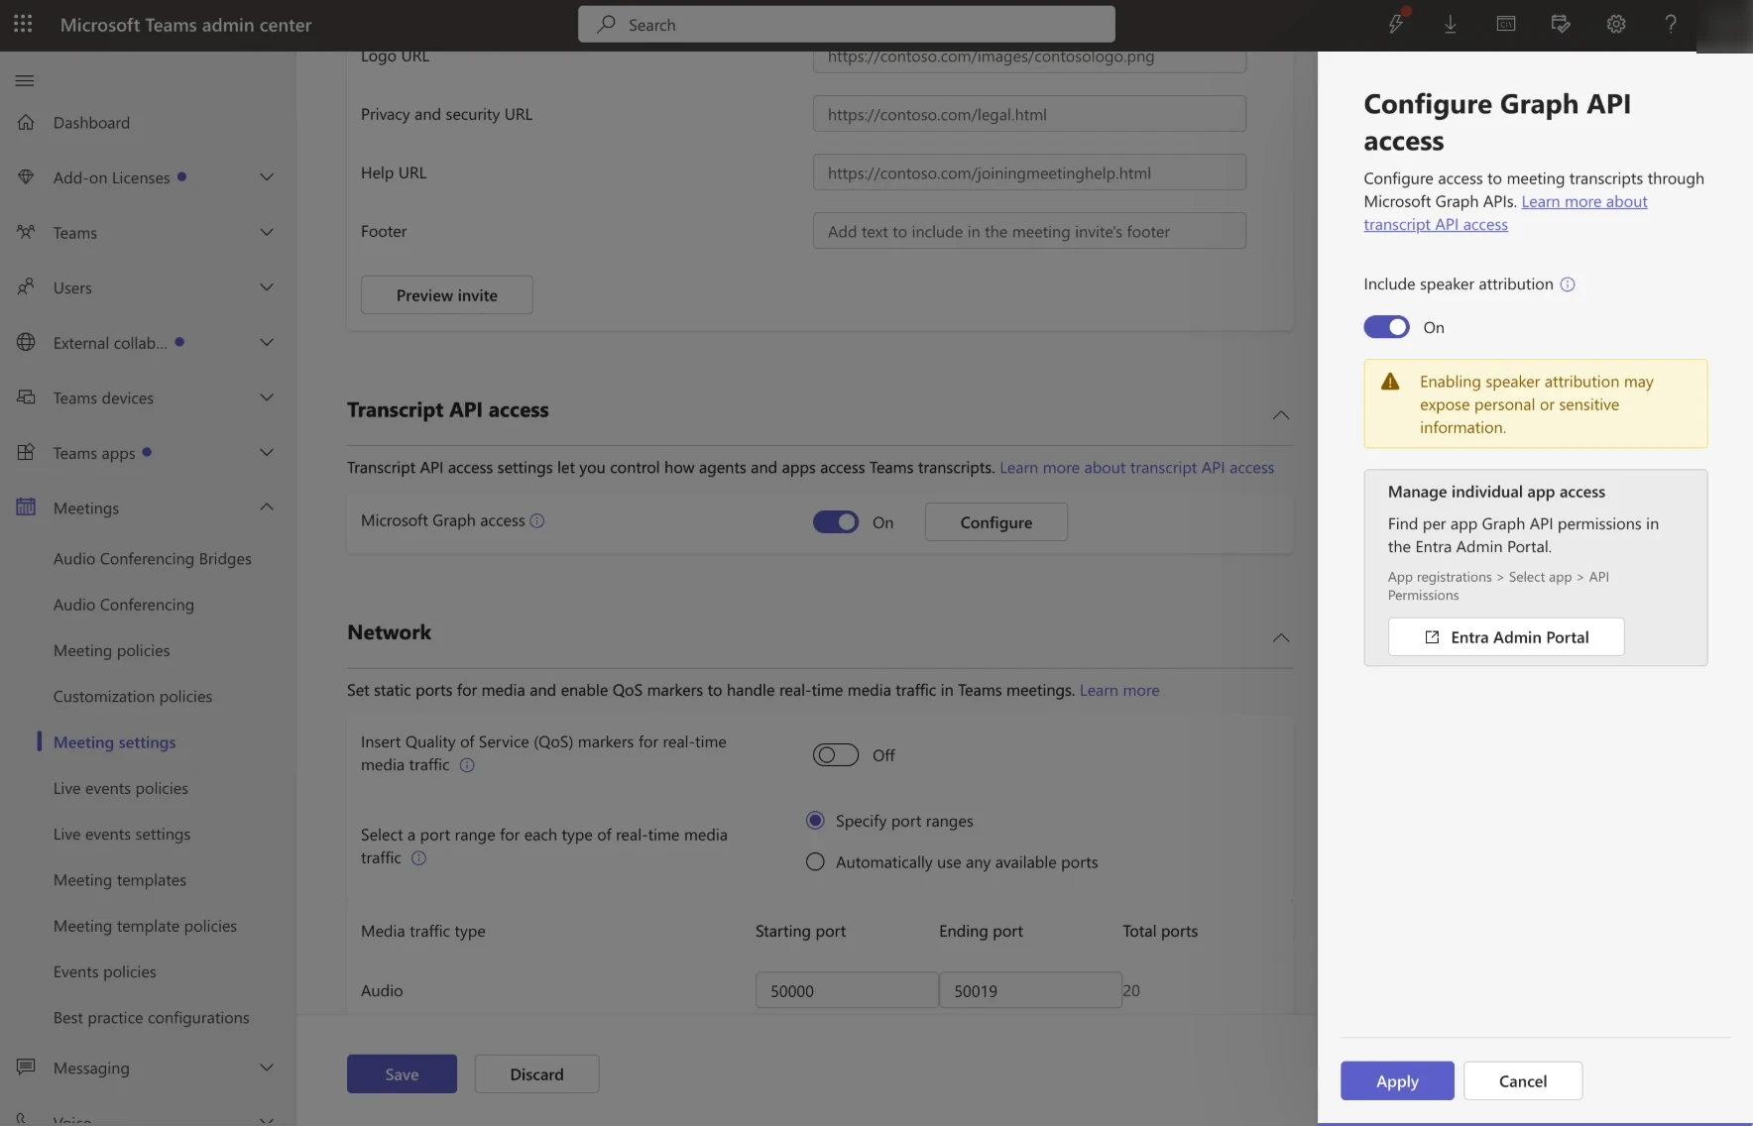Click the Preview invite button
Image resolution: width=1753 pixels, height=1126 pixels.
point(447,295)
